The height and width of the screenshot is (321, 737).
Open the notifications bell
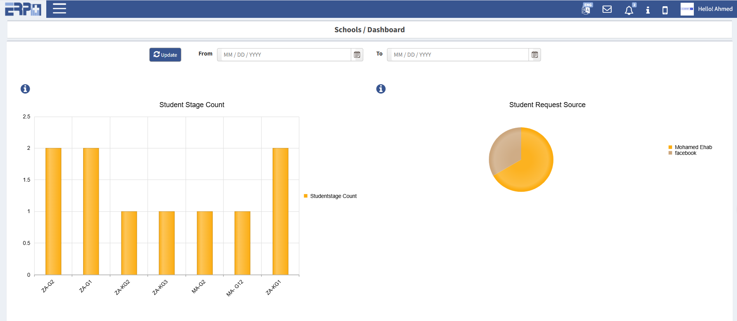(628, 10)
